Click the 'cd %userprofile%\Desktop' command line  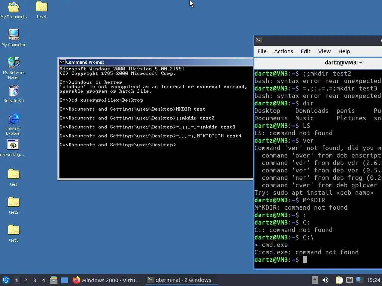pos(101,100)
